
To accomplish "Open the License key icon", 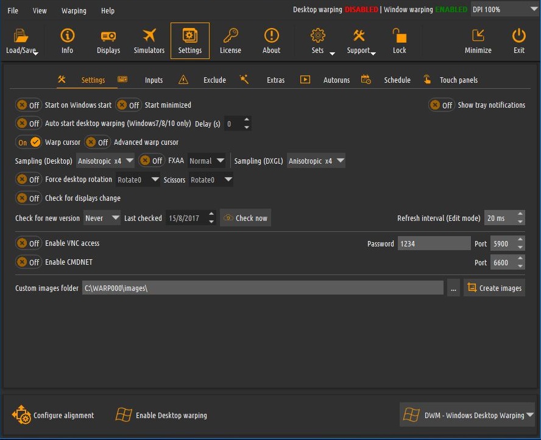I will click(230, 35).
